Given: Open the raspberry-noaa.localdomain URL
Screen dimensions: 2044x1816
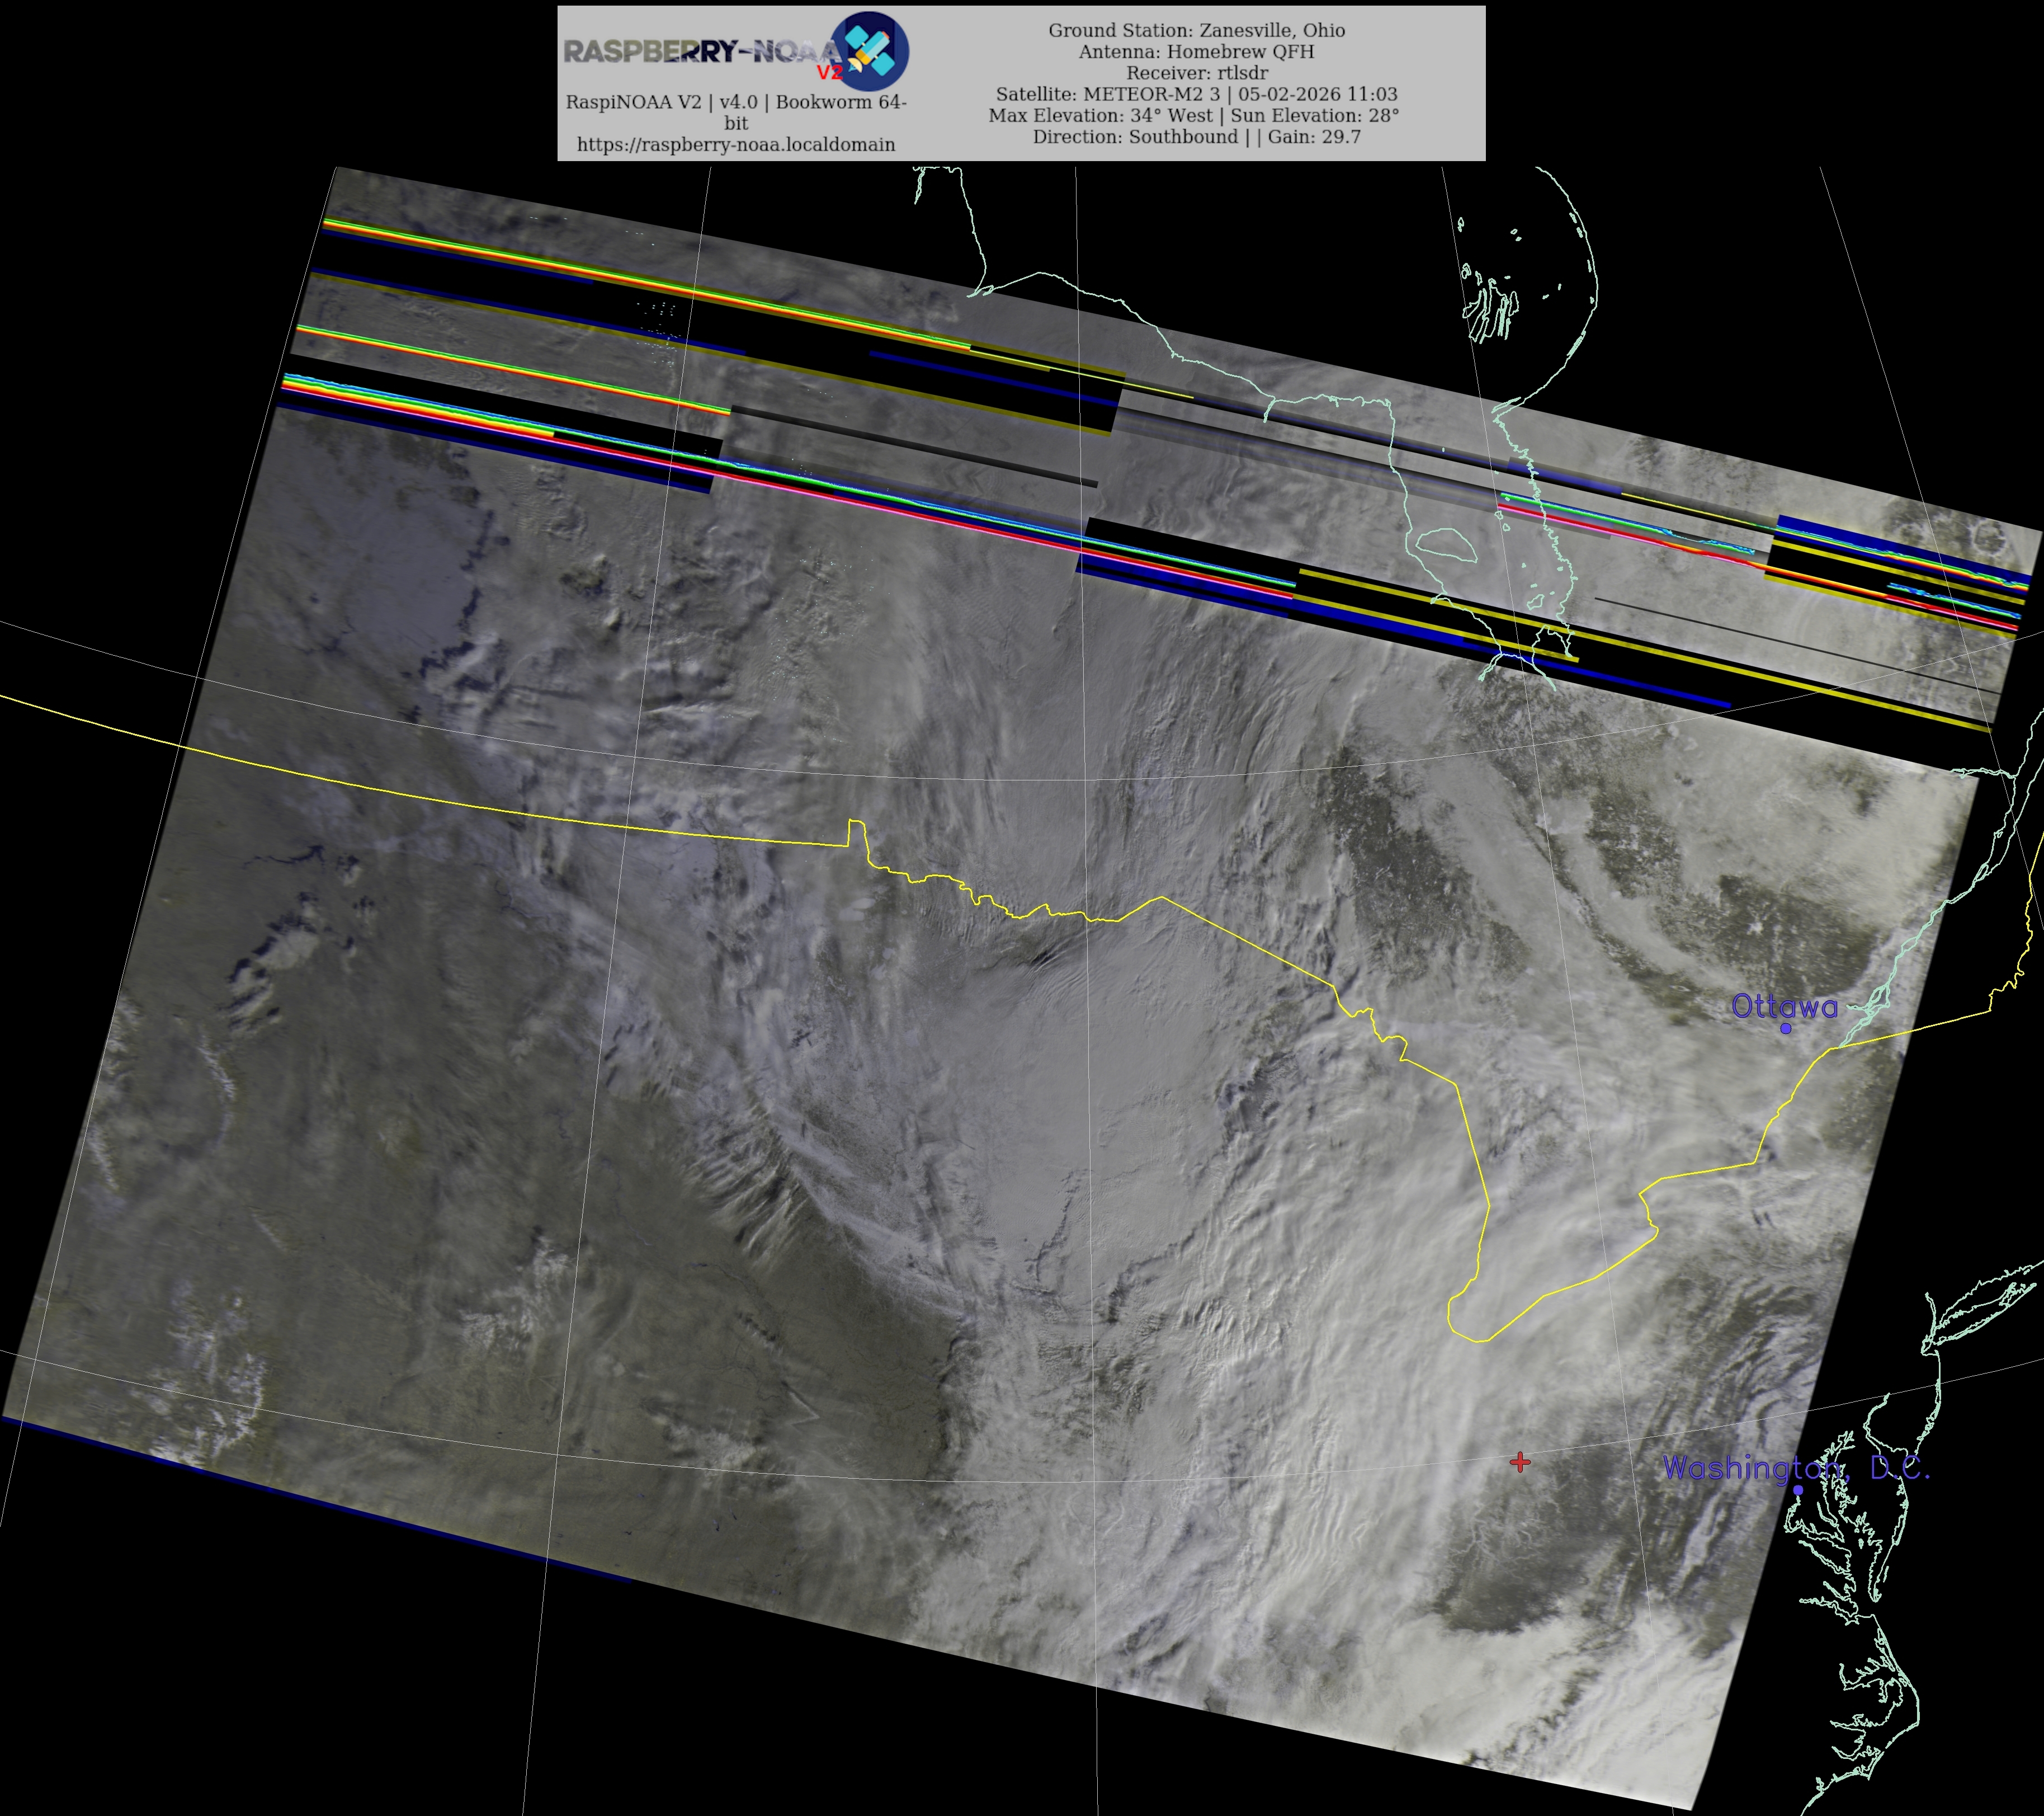Looking at the screenshot, I should [x=736, y=145].
